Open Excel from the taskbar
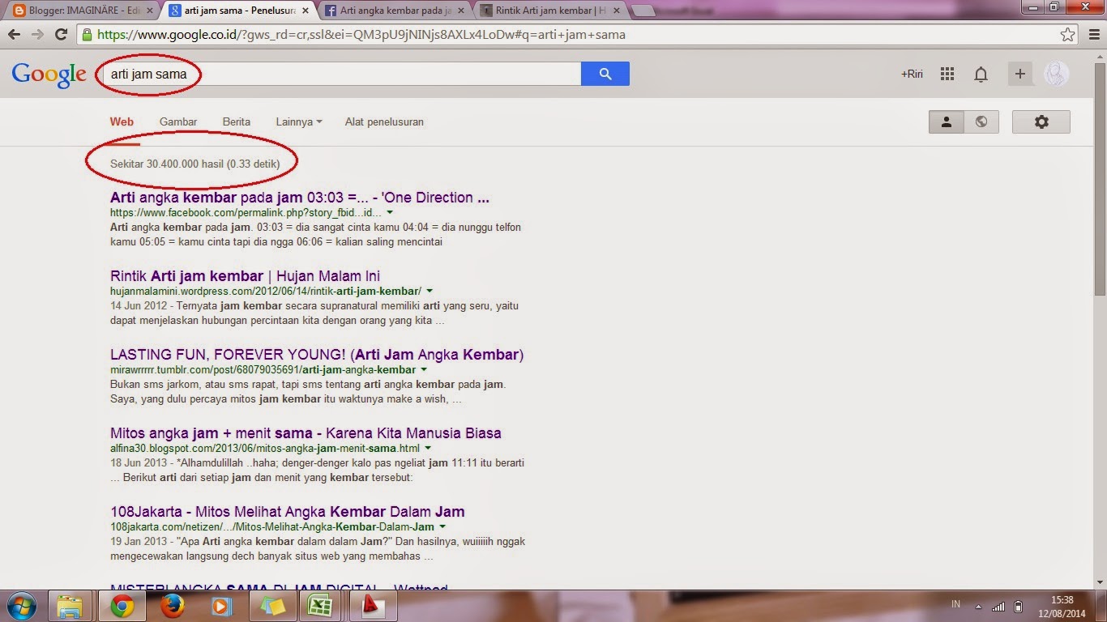 point(320,606)
